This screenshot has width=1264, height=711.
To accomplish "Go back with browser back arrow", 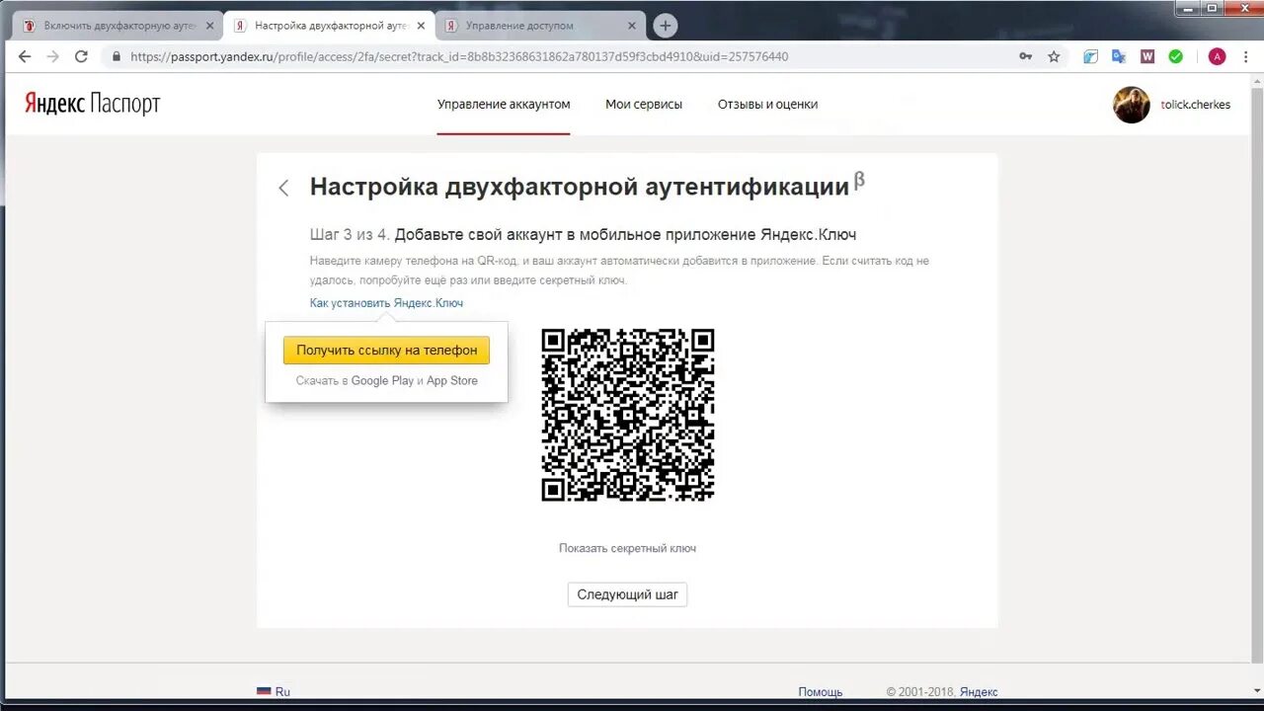I will point(25,56).
